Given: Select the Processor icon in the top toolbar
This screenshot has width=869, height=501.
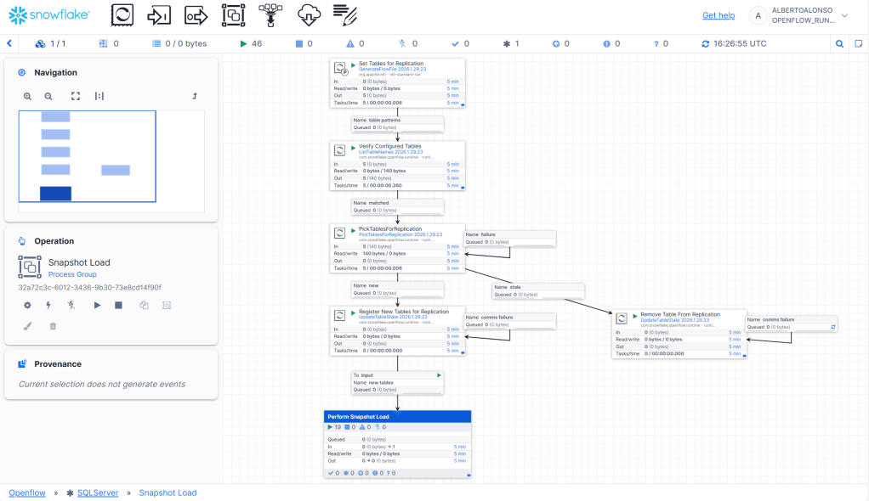Looking at the screenshot, I should point(123,14).
